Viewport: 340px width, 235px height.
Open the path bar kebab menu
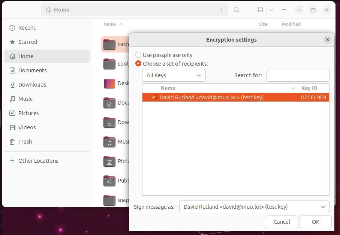(x=221, y=10)
